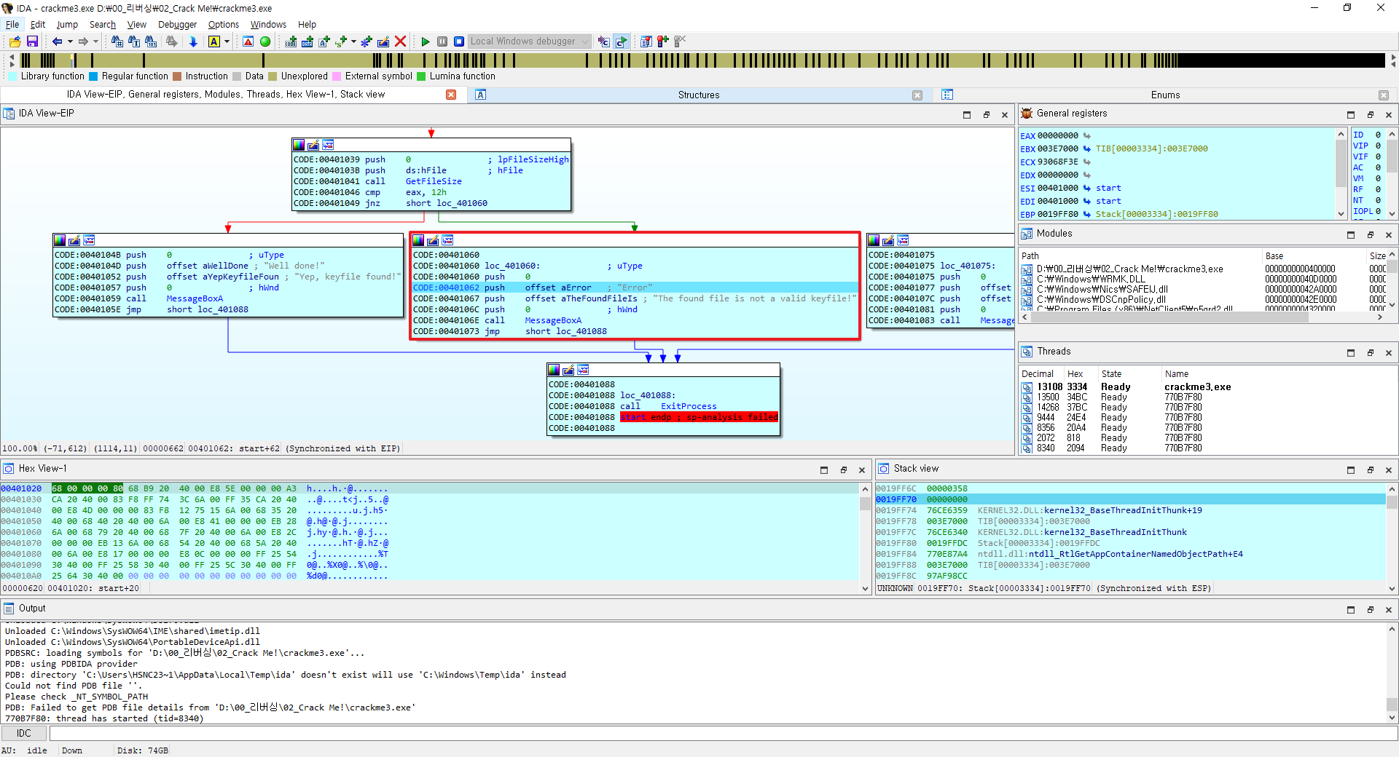Click the edit icon on the loc_401088 node

(x=568, y=370)
